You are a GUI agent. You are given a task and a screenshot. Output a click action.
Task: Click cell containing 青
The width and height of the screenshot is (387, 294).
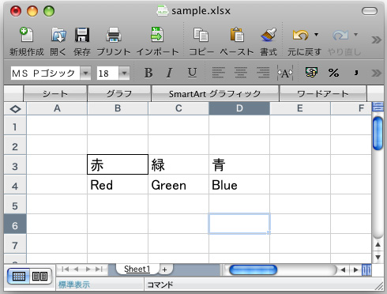pyautogui.click(x=239, y=164)
